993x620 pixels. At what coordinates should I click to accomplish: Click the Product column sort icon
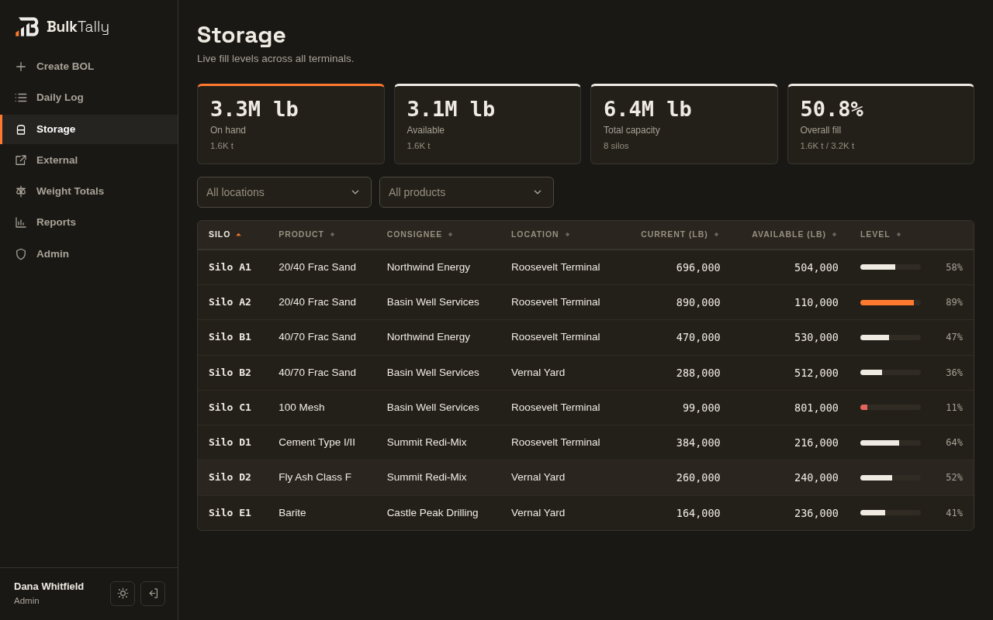[333, 235]
